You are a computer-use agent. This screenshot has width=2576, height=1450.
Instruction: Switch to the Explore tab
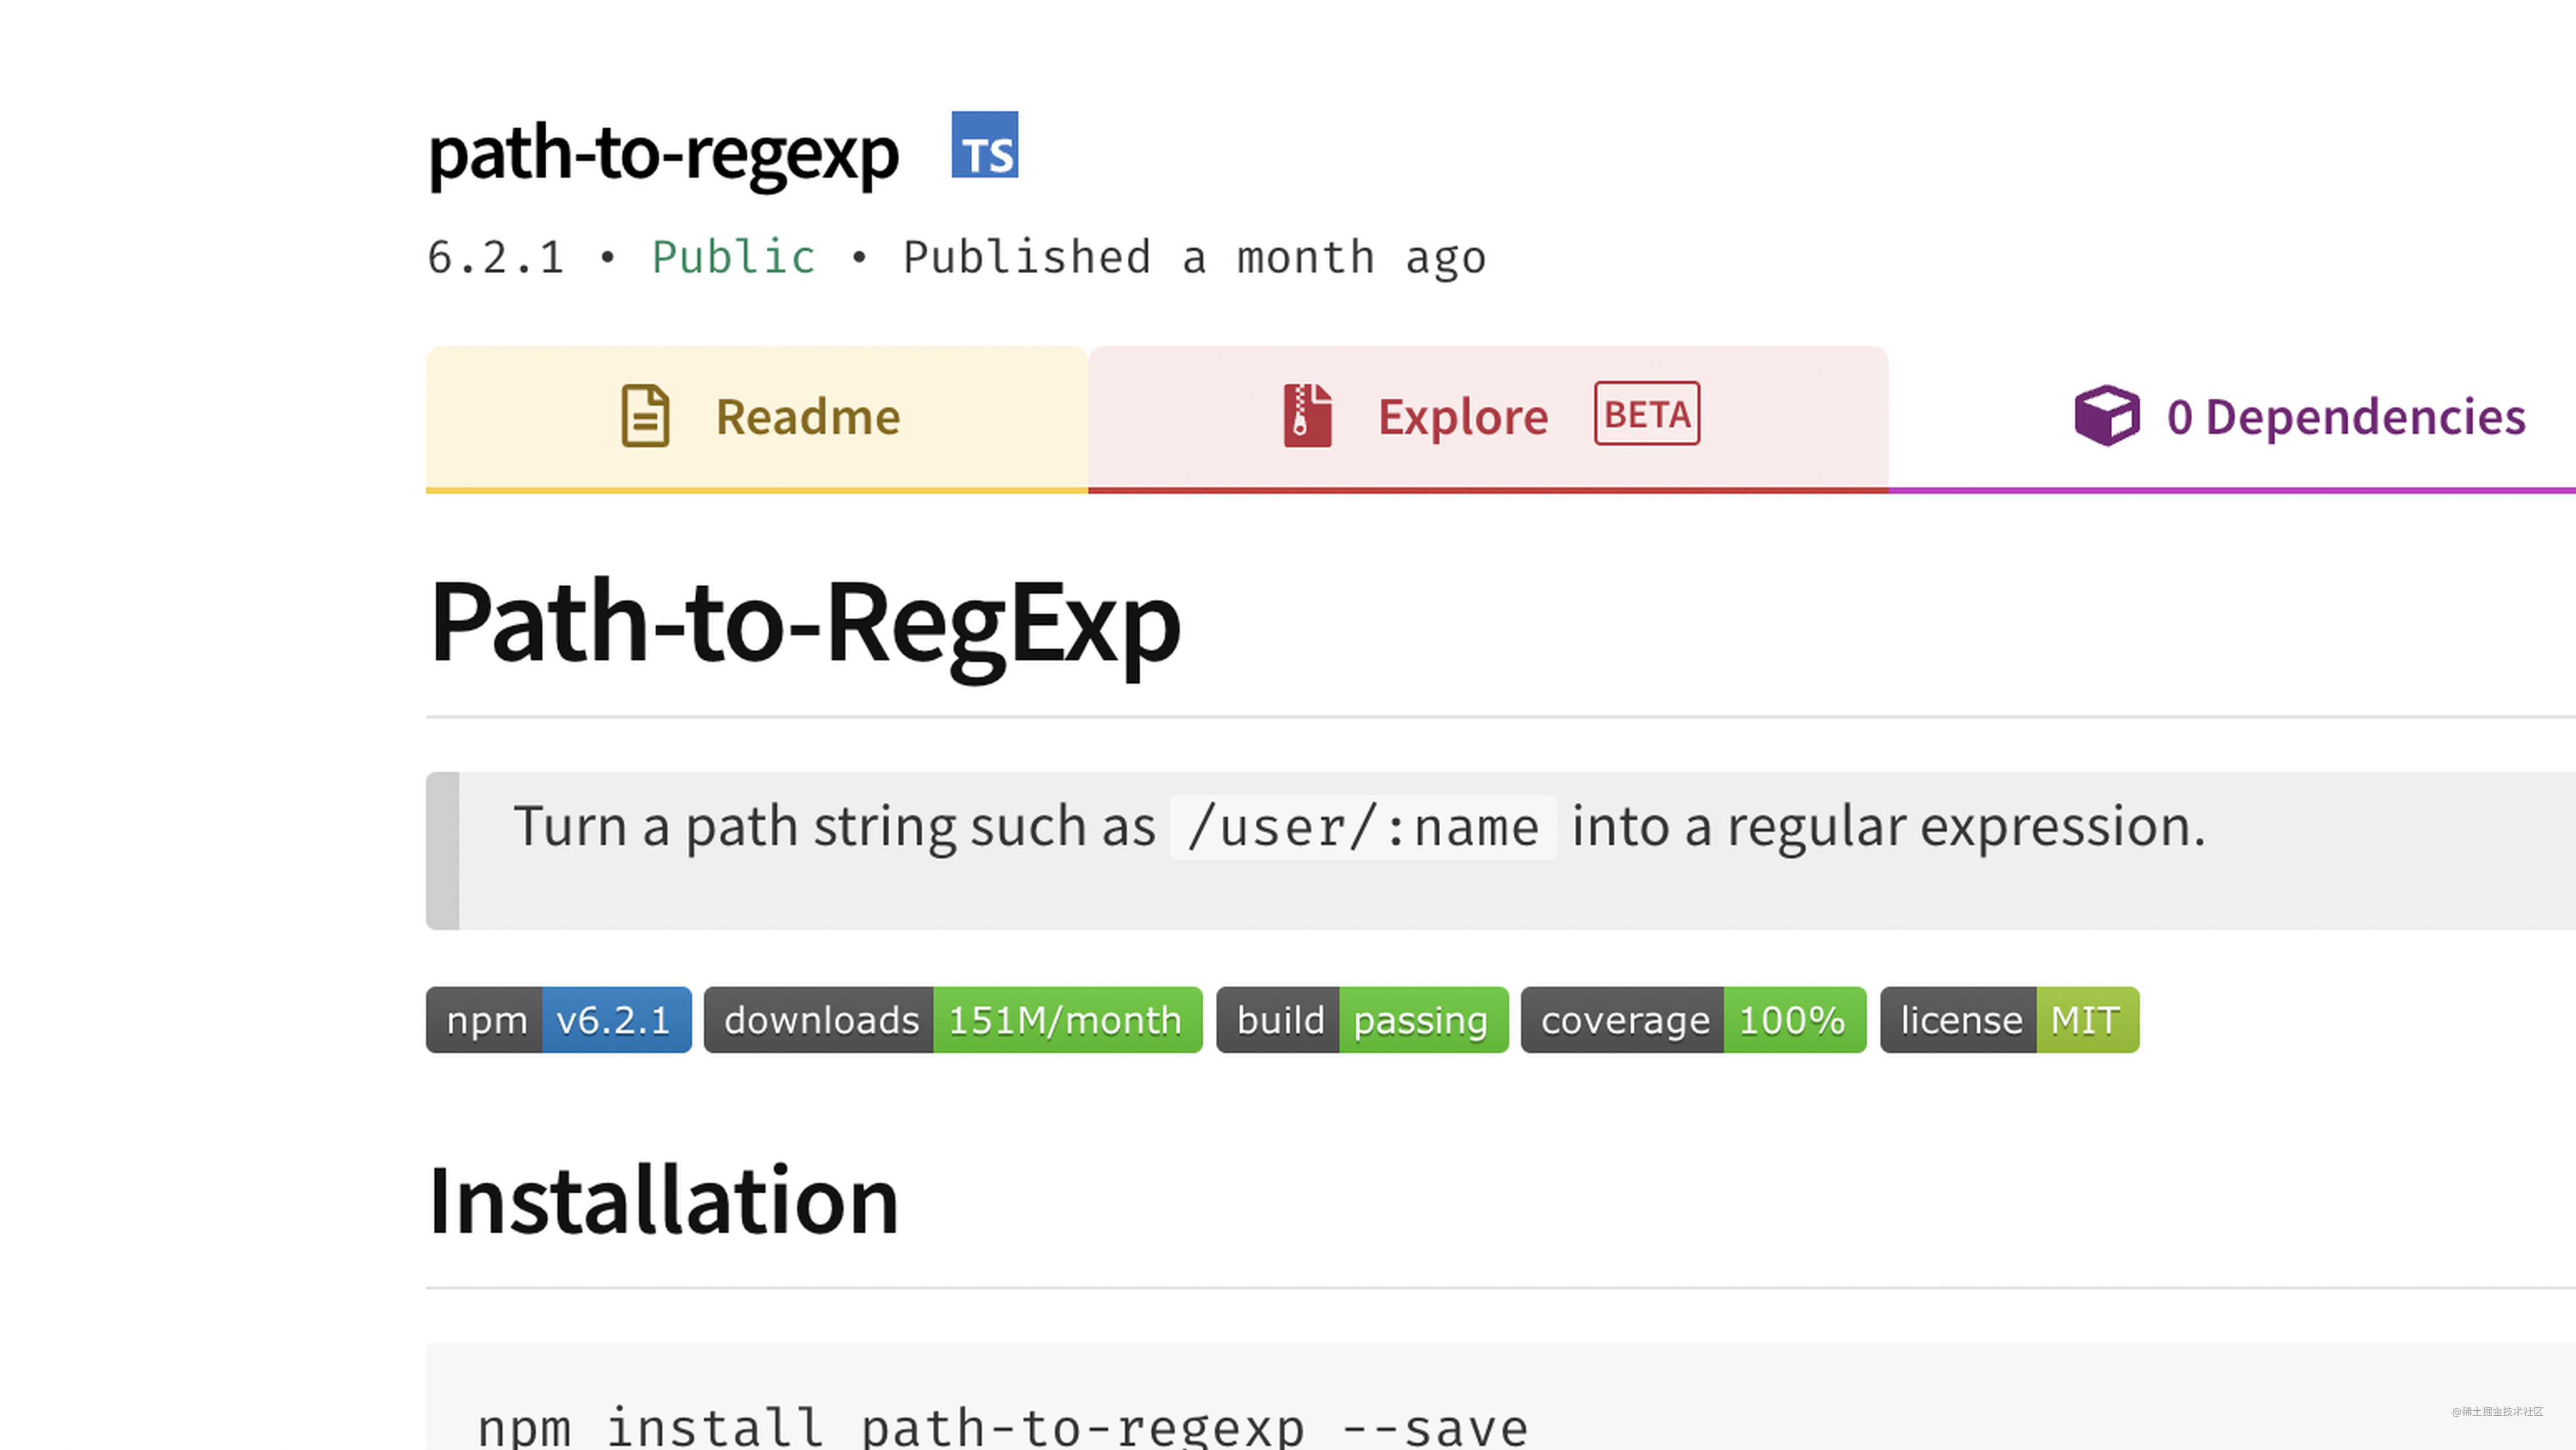1488,419
